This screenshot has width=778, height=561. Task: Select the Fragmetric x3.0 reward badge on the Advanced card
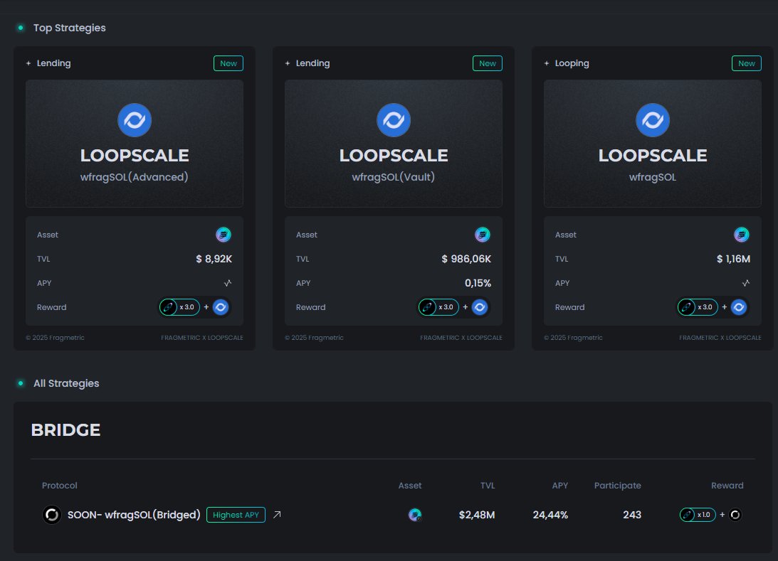(x=179, y=306)
